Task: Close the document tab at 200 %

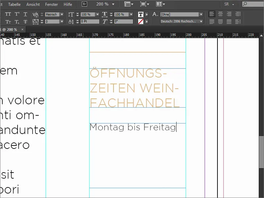Action: (x=22, y=29)
